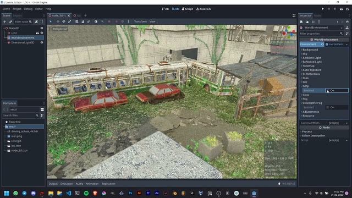Expand the Auto Exposure section
Screen dimensions: 352x198
tap(312, 70)
